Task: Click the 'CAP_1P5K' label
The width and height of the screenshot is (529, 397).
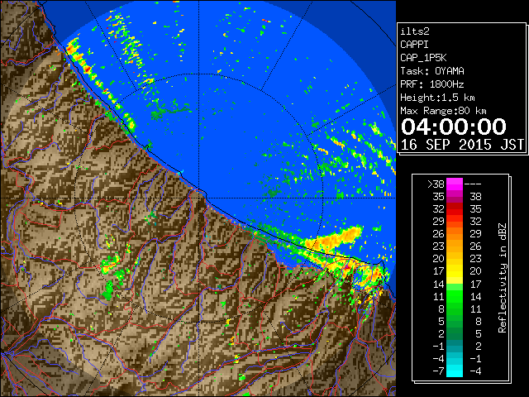Action: (423, 58)
